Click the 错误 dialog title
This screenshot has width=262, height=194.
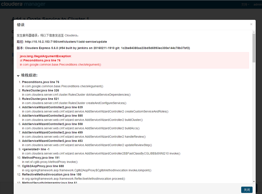coord(21,25)
